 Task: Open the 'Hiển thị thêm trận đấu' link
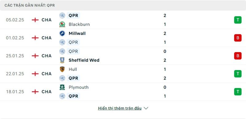120,108
